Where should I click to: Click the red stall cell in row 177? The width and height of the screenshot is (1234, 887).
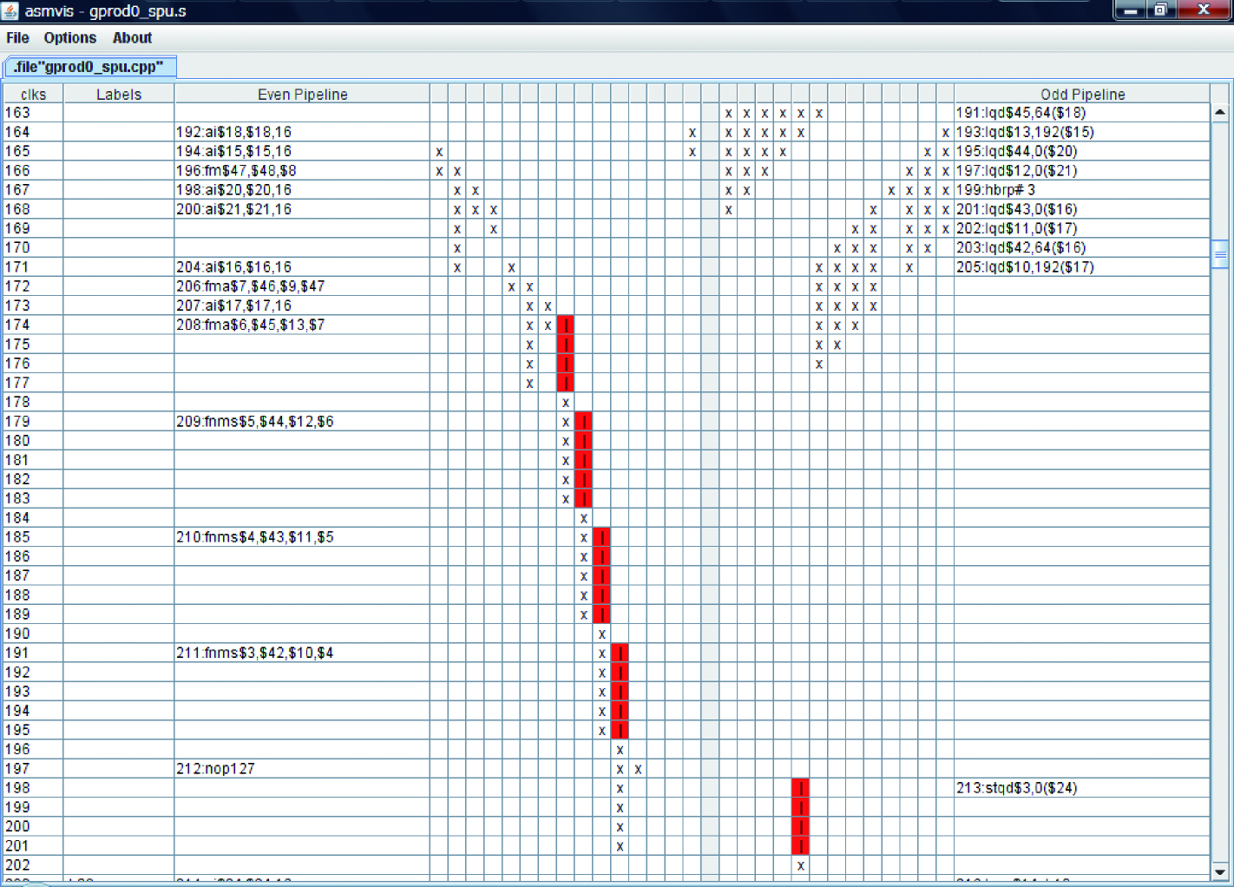point(566,383)
